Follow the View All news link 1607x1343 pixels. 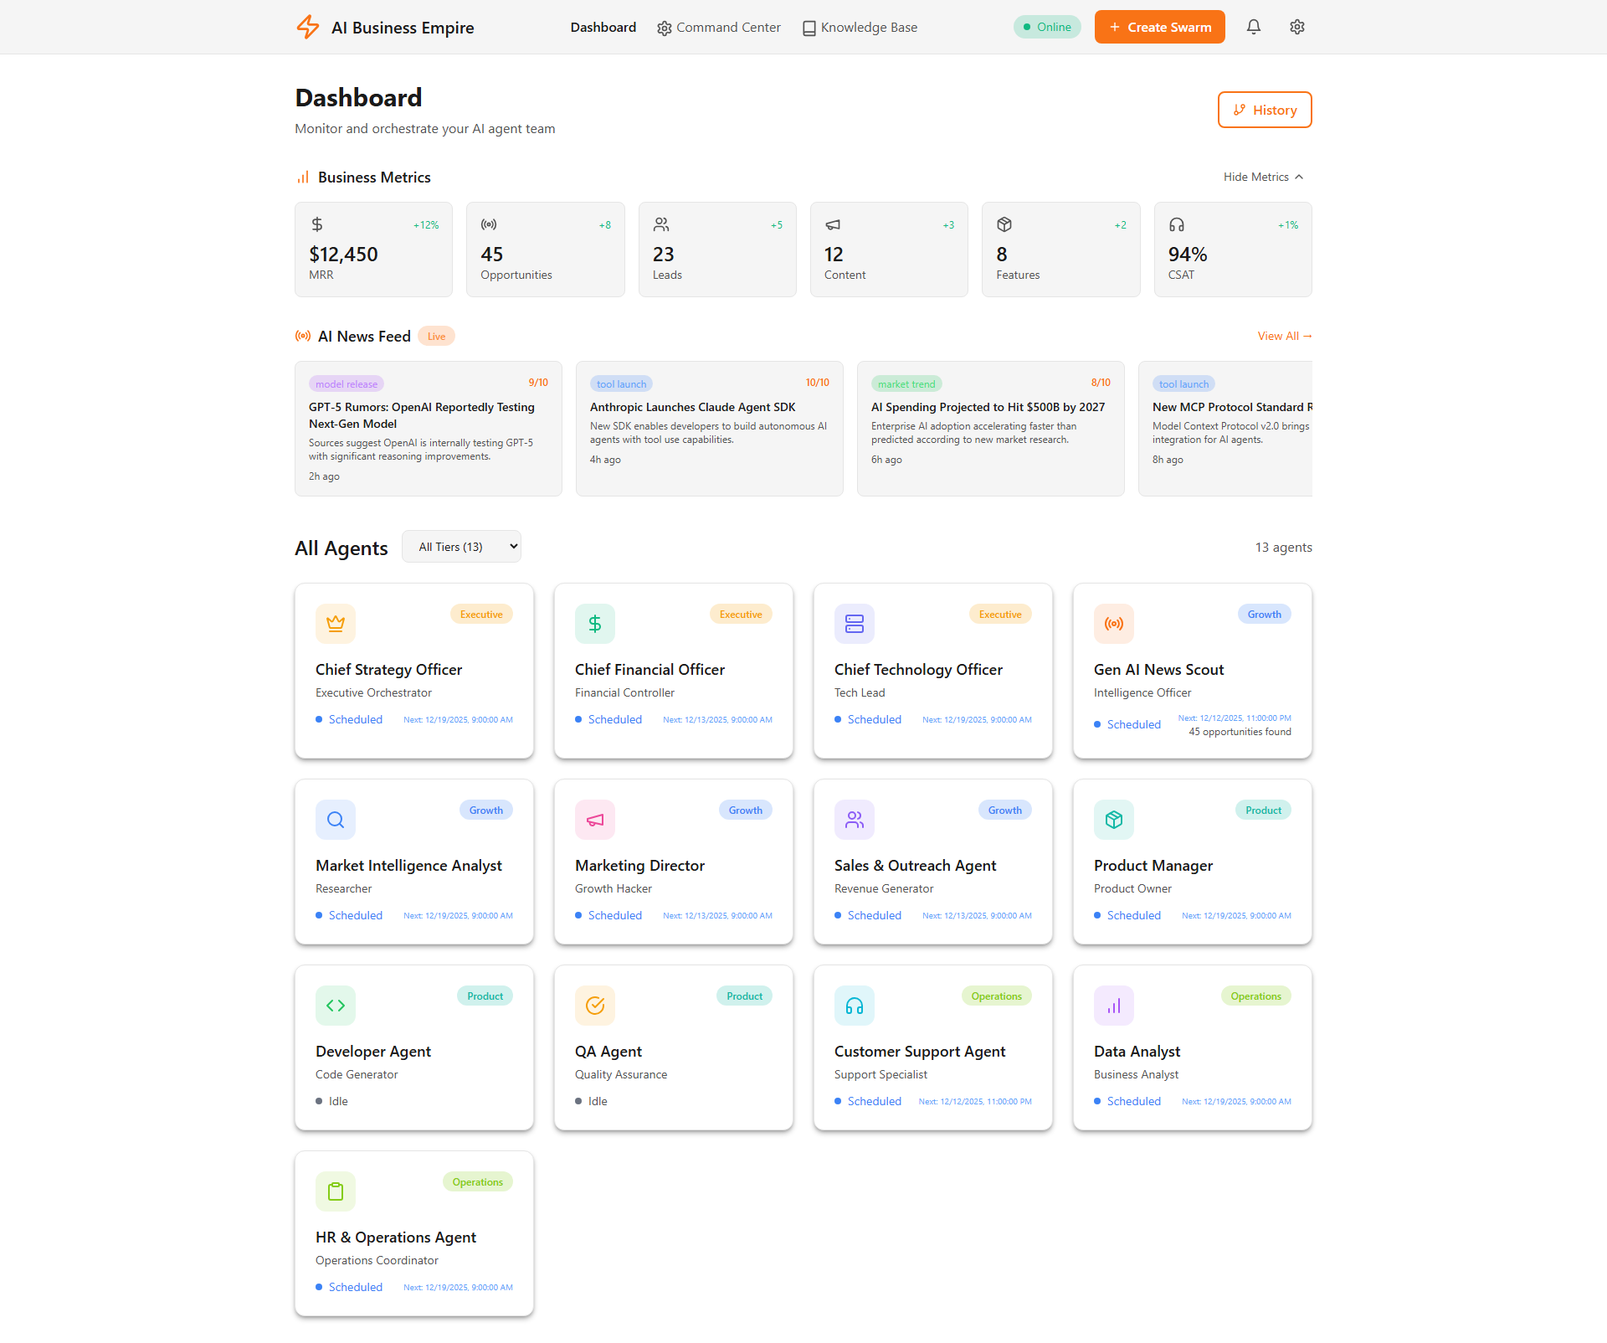point(1285,336)
